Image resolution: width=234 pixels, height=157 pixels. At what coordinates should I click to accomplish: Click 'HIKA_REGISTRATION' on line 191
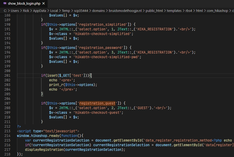pyautogui.click(x=154, y=29)
